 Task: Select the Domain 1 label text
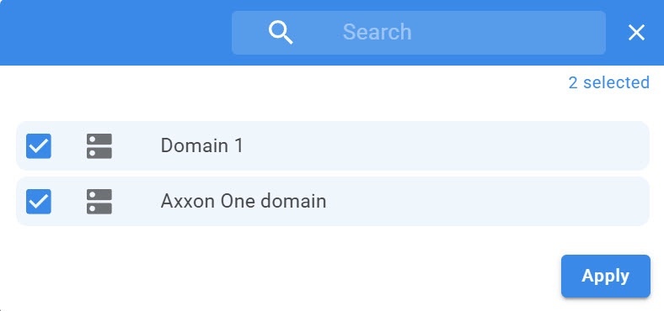202,145
